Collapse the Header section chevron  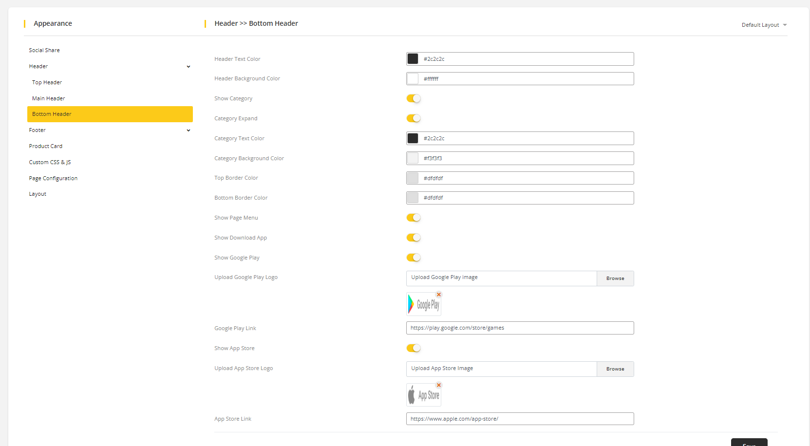click(188, 67)
